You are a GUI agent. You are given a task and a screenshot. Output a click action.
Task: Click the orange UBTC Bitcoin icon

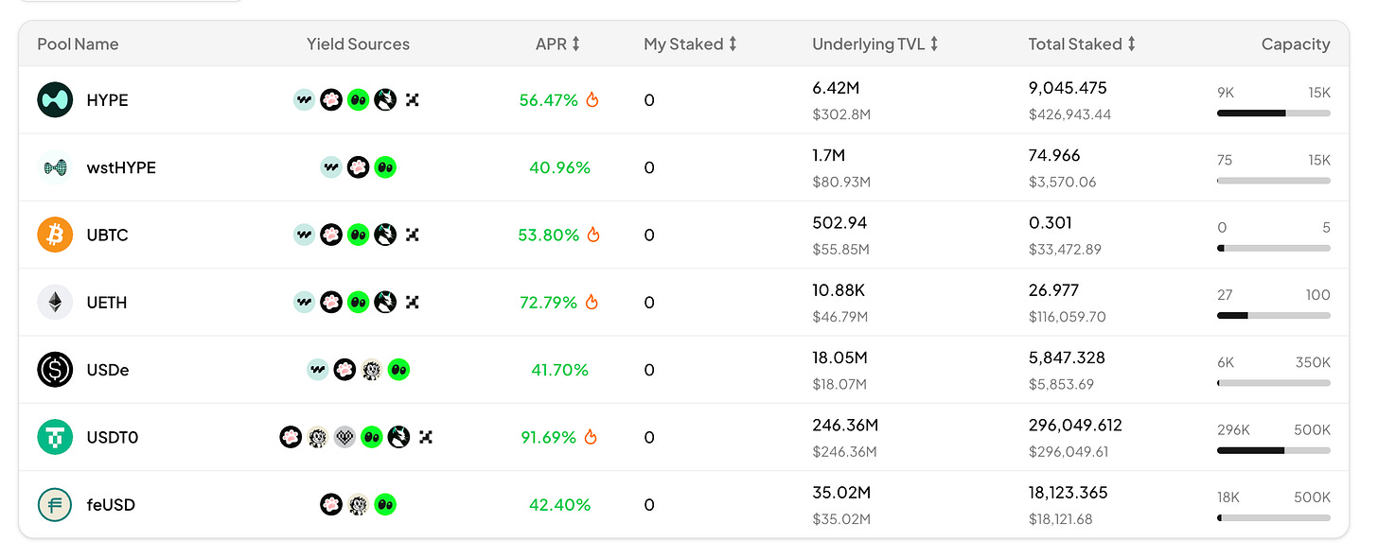point(55,235)
